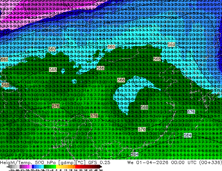Screen dimensions: 222x171
Task: Click the grey left arrow end of color scale
Action: point(8,166)
